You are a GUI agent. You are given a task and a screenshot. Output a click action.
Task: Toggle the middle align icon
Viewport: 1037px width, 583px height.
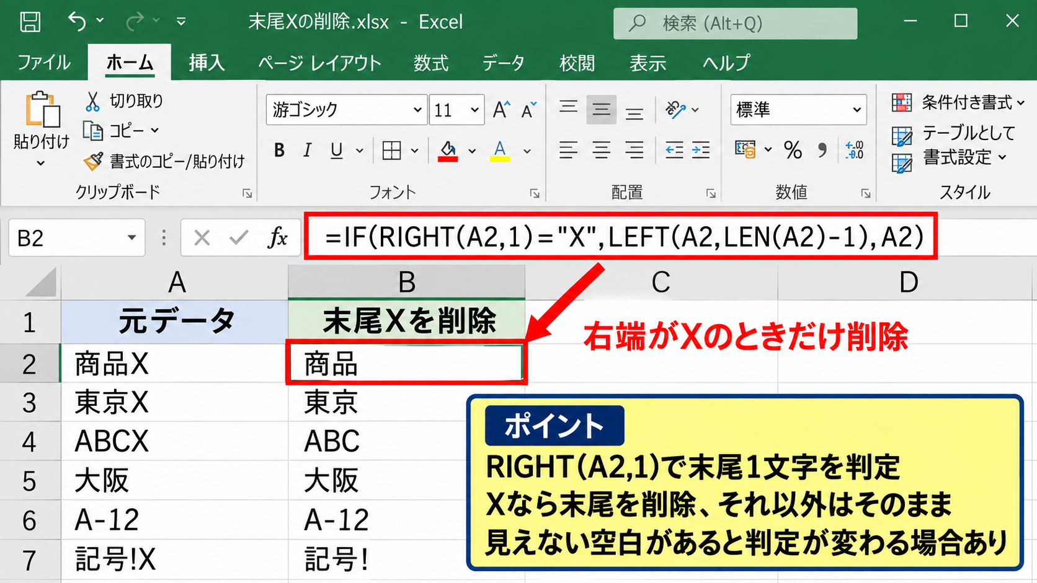[601, 110]
